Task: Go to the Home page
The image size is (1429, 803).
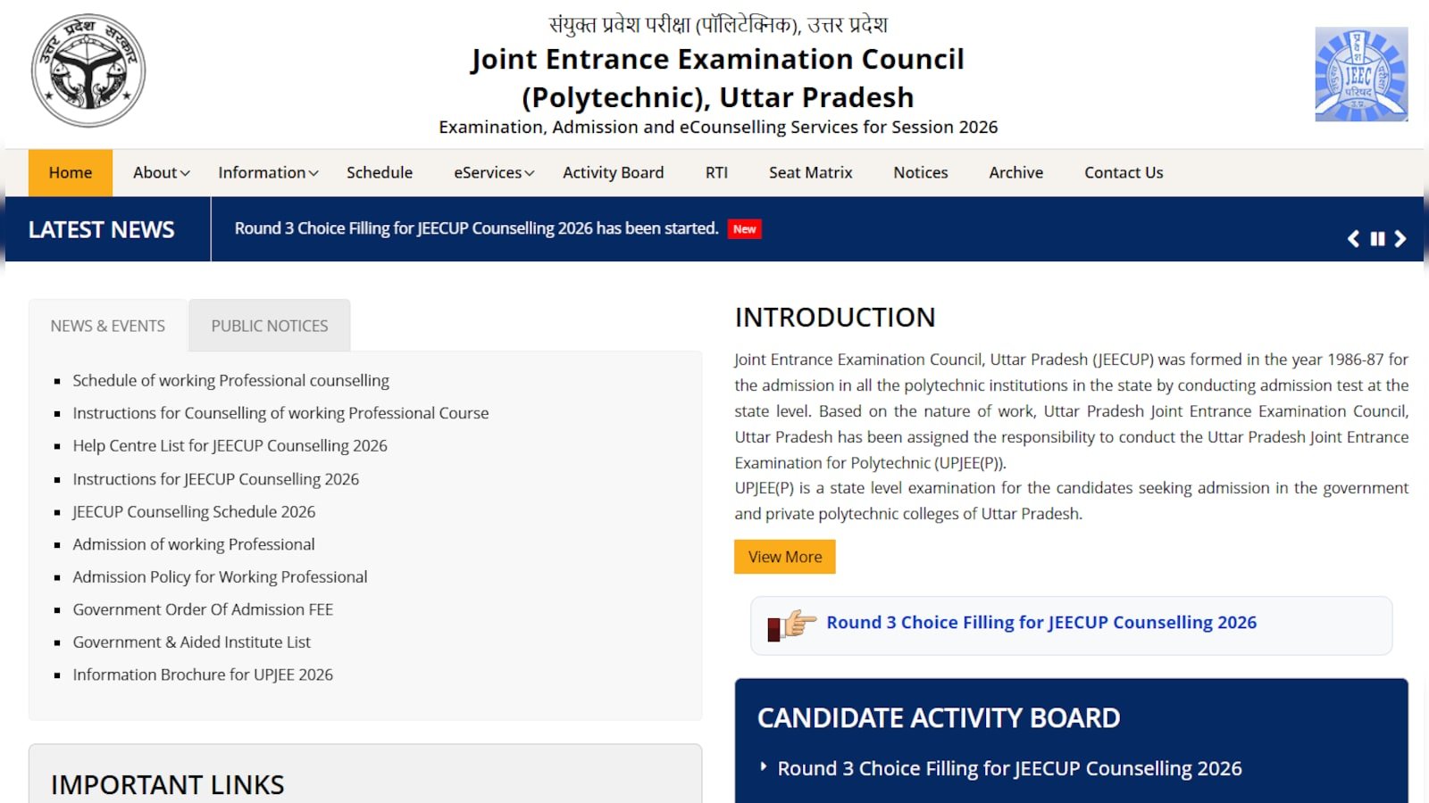Action: pyautogui.click(x=71, y=173)
